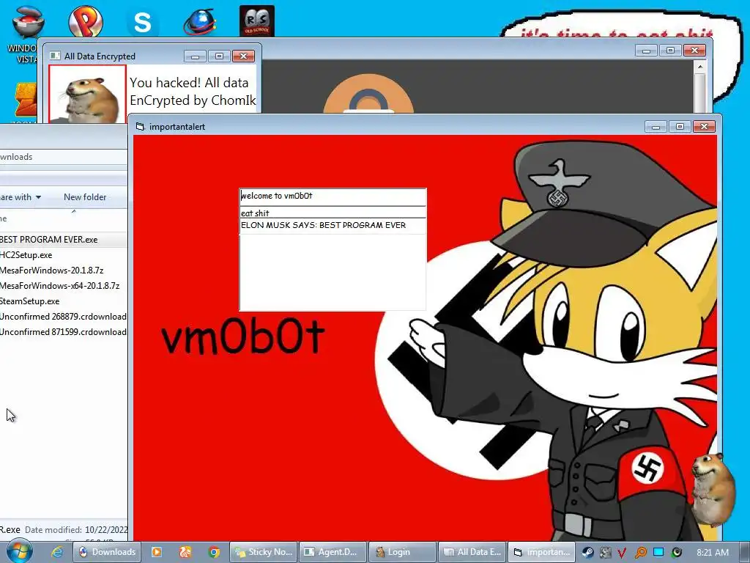Click the blue monitor tray icon
Image resolution: width=750 pixels, height=563 pixels.
pos(658,552)
